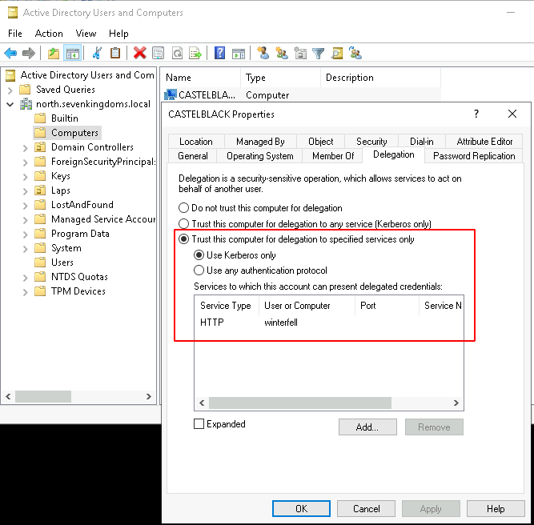Expand the Domain Controllers tree node
Image resolution: width=534 pixels, height=525 pixels.
pyautogui.click(x=25, y=147)
